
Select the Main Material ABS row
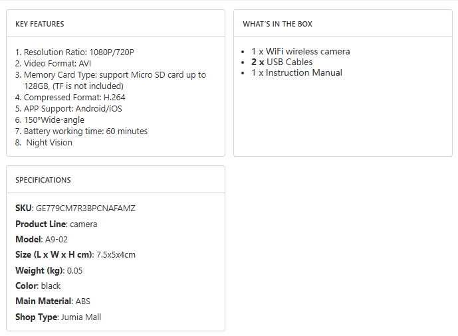click(53, 301)
